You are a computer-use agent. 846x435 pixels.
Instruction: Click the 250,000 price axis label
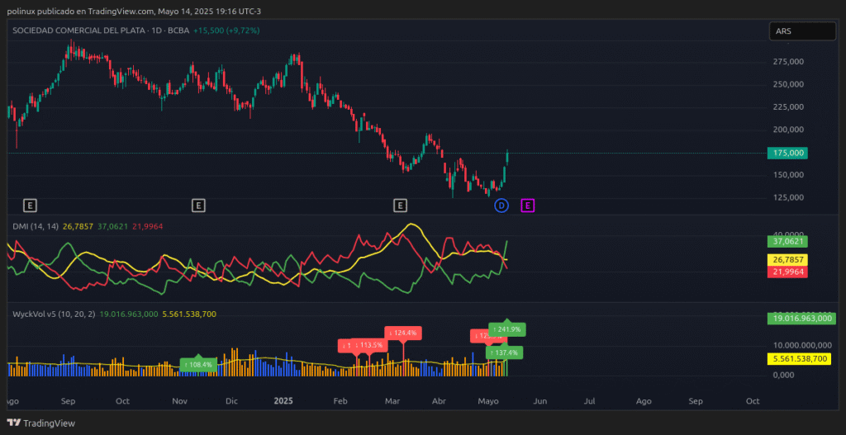787,85
